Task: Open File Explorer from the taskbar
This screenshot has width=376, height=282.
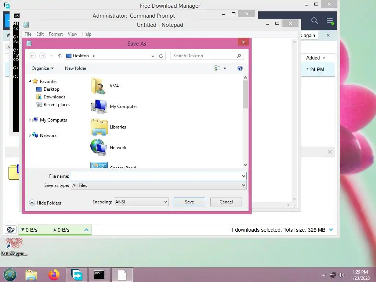Action: pos(31,275)
